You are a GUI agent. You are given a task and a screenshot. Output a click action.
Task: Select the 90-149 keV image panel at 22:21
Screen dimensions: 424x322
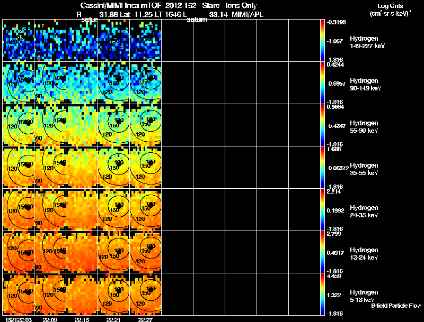point(113,83)
